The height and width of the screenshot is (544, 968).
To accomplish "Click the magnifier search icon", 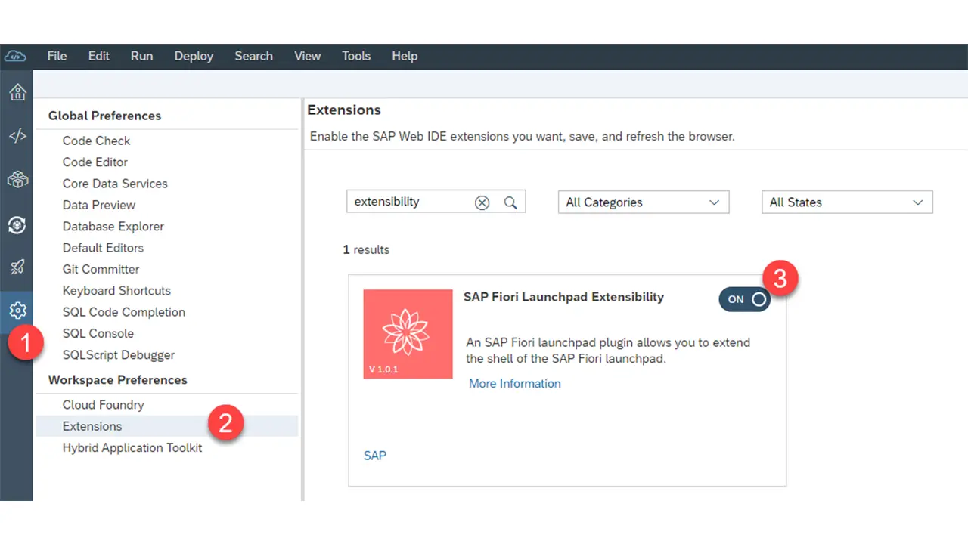I will [x=511, y=202].
